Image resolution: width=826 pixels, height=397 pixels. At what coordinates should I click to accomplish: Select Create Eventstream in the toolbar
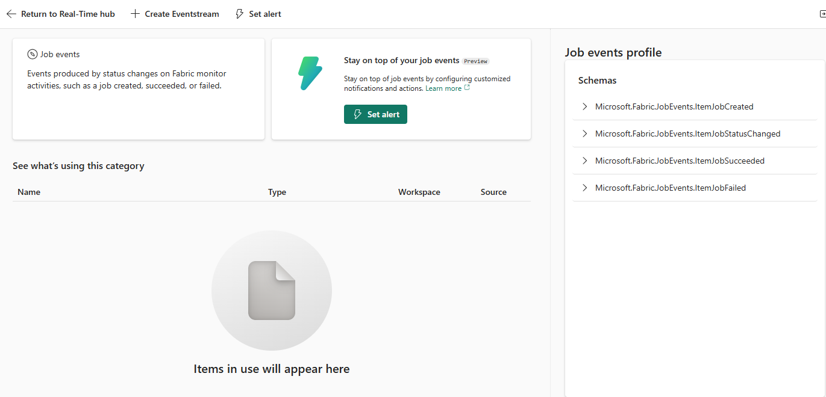coord(175,14)
